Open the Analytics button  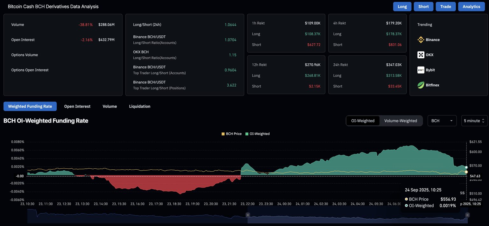(471, 7)
